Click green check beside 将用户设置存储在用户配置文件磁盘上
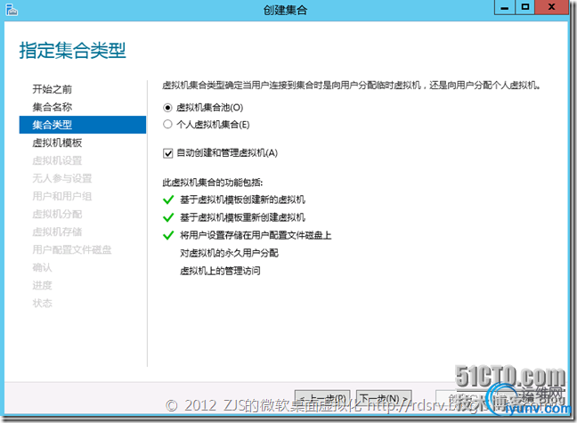 168,235
